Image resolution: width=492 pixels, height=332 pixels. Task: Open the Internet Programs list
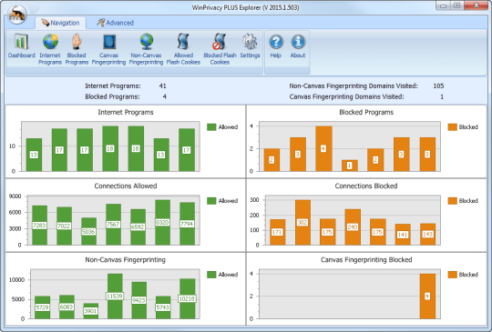(x=50, y=49)
